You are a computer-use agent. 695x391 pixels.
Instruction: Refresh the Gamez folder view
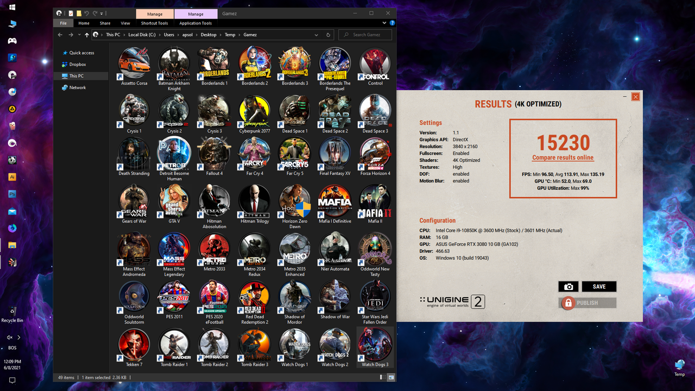click(328, 35)
